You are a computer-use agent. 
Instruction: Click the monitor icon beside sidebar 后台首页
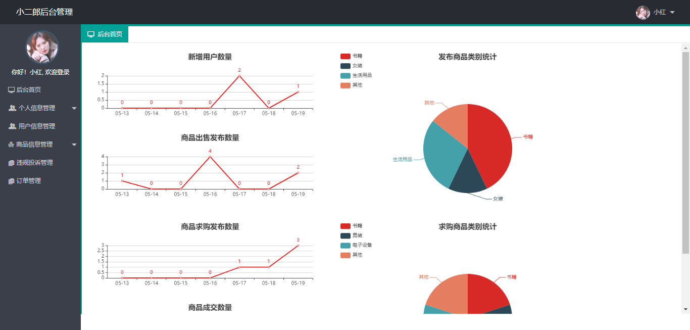[x=11, y=90]
